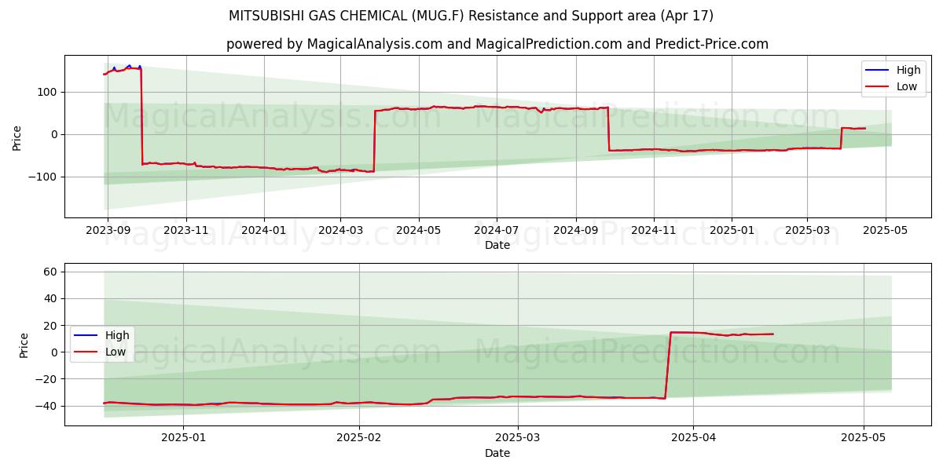Click the top chart 'Price' axis label
The width and height of the screenshot is (943, 471).
17,137
